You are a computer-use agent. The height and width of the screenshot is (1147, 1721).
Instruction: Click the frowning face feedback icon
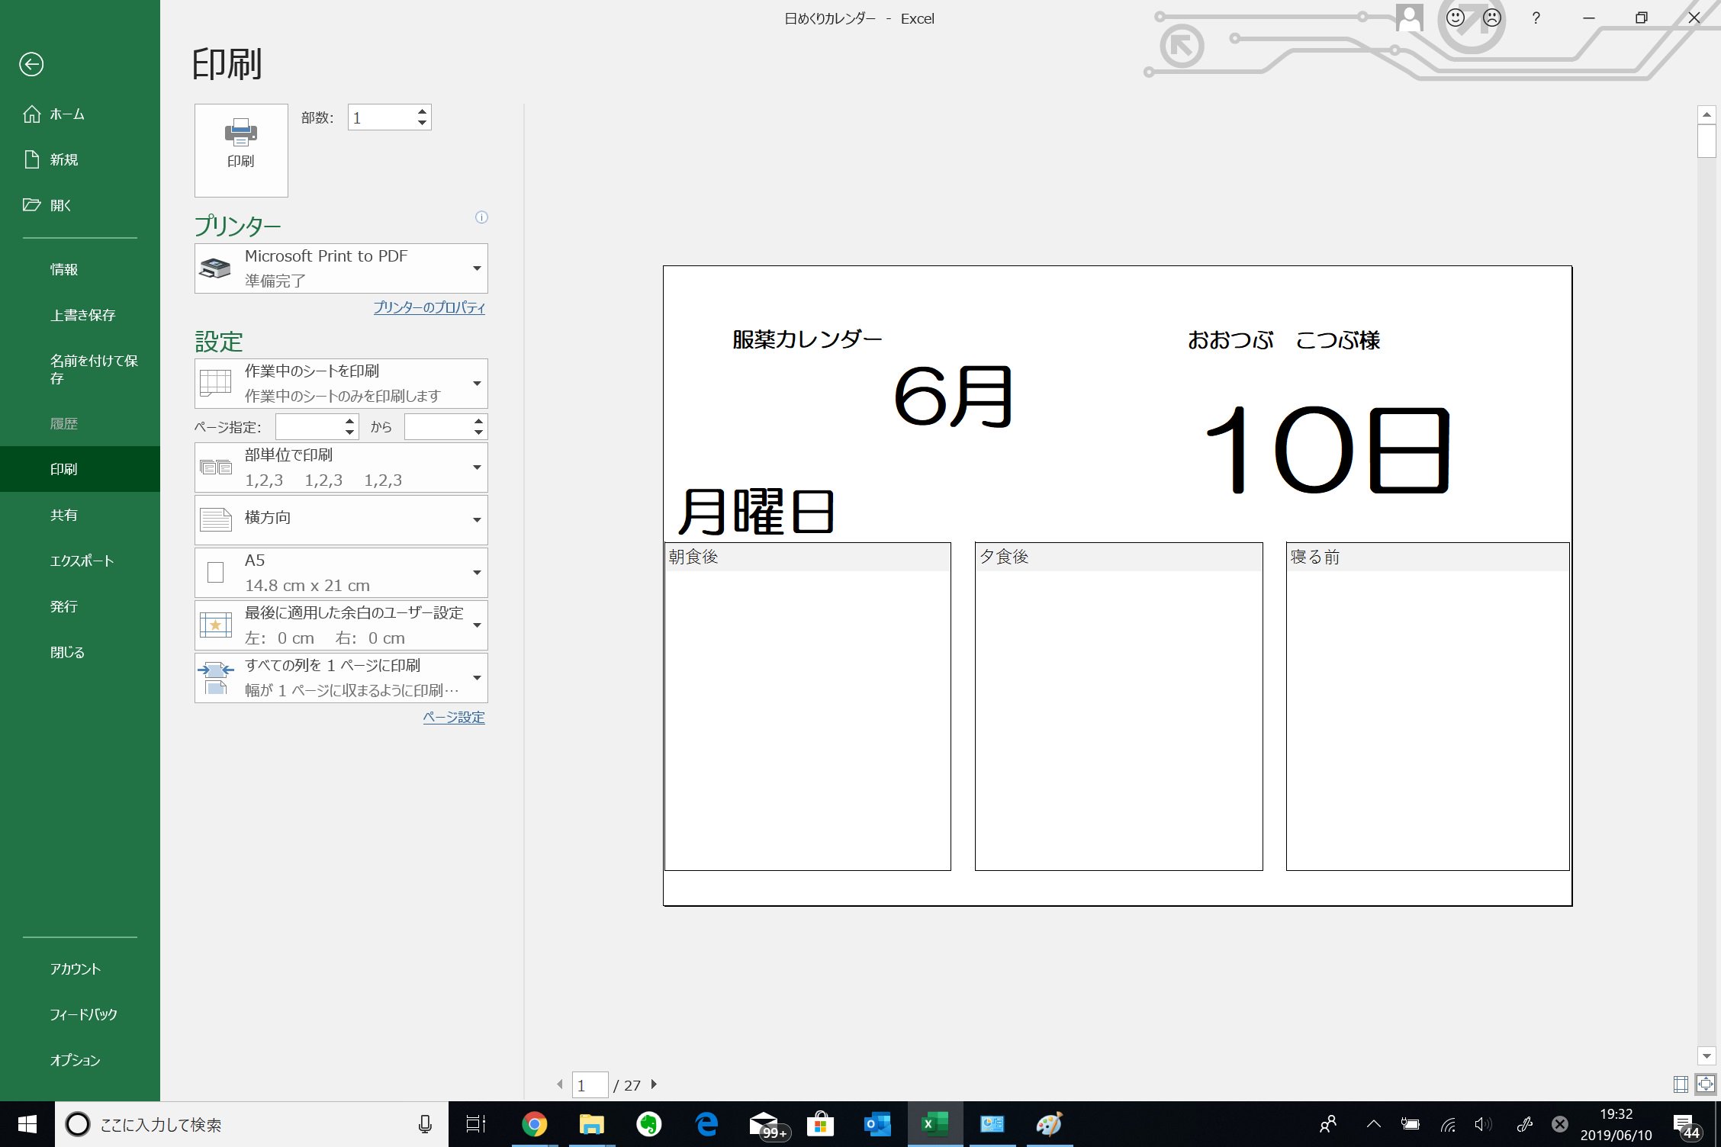(x=1492, y=18)
